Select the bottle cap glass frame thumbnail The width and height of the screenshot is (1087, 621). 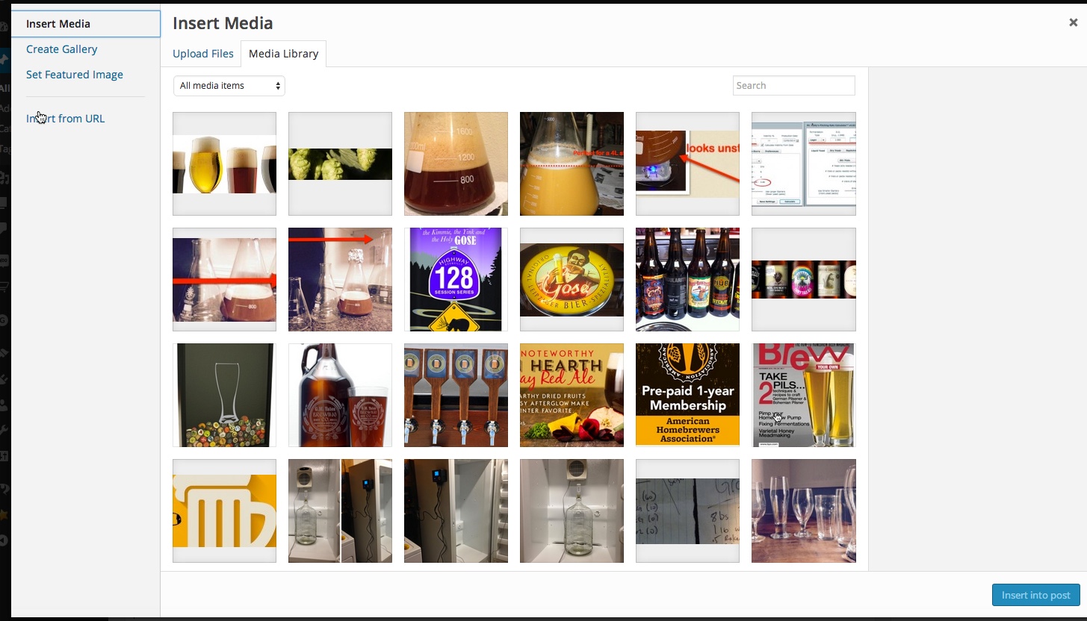click(x=224, y=395)
